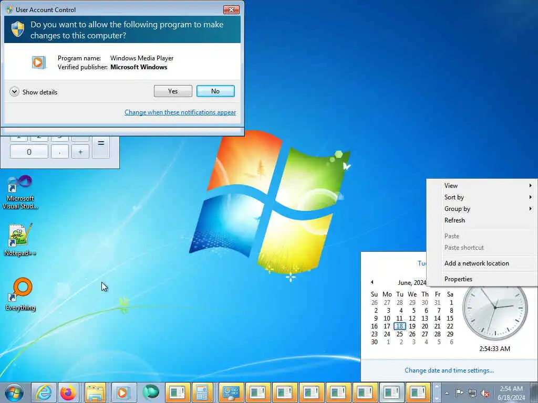Open the green orb browser taskbar icon

click(x=150, y=393)
